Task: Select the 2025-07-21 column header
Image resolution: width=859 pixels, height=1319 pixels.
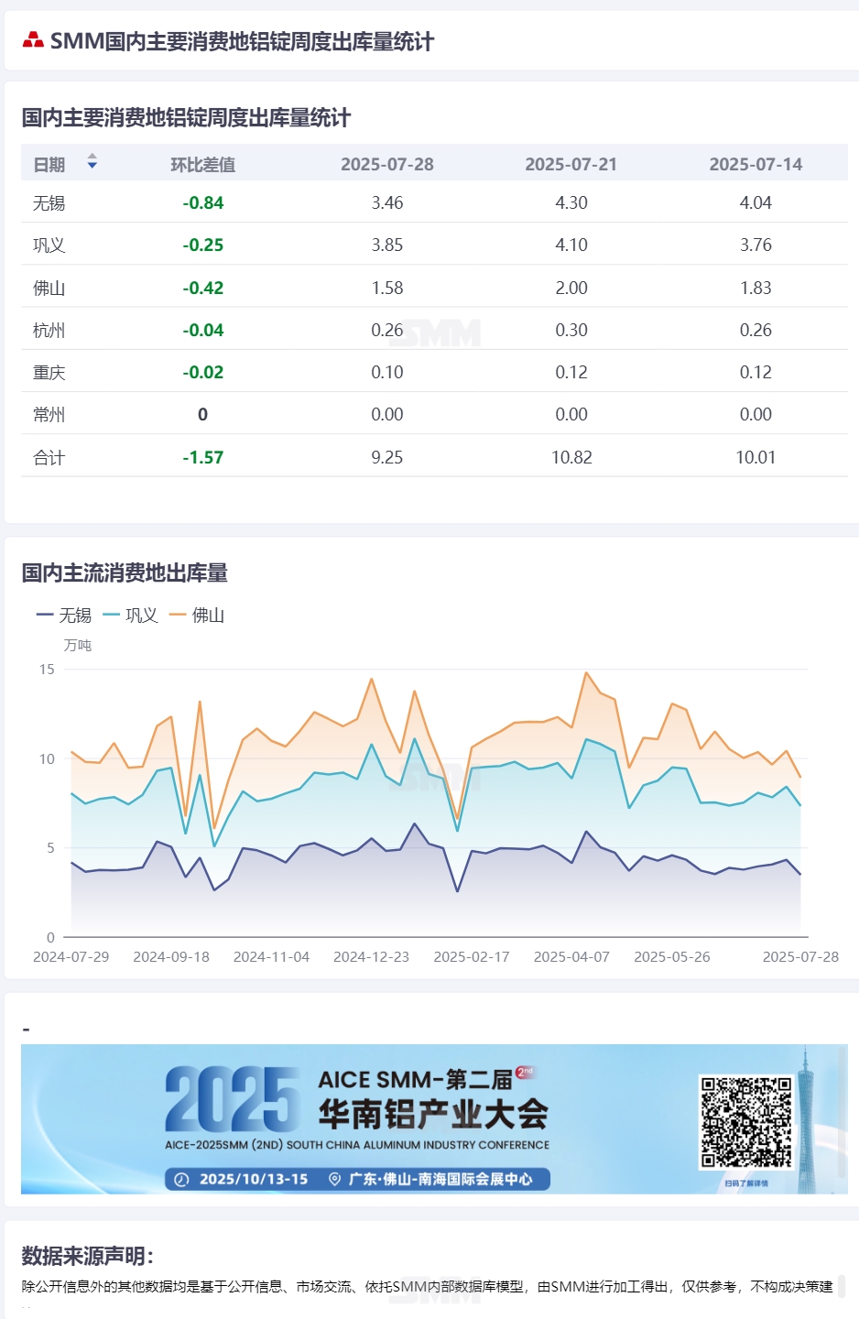Action: 571,165
